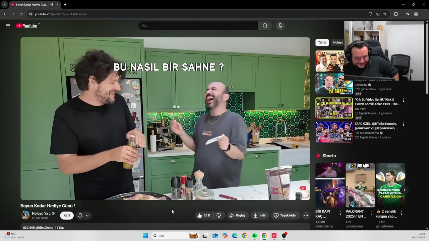Click the YouTube Ara search field
Viewport: 429px width, 241px height.
(x=198, y=26)
